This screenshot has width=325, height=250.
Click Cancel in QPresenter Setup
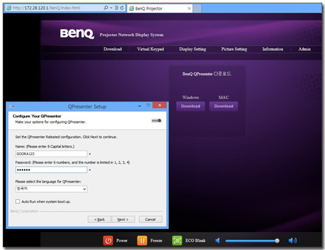[x=151, y=219]
